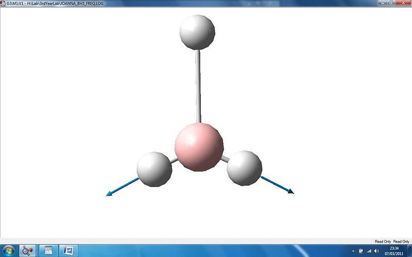Click the first 'Read Only' status label
The height and width of the screenshot is (257, 412).
[383, 242]
